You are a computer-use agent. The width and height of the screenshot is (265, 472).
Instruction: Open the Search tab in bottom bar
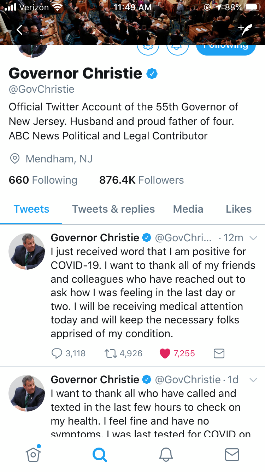[100, 454]
